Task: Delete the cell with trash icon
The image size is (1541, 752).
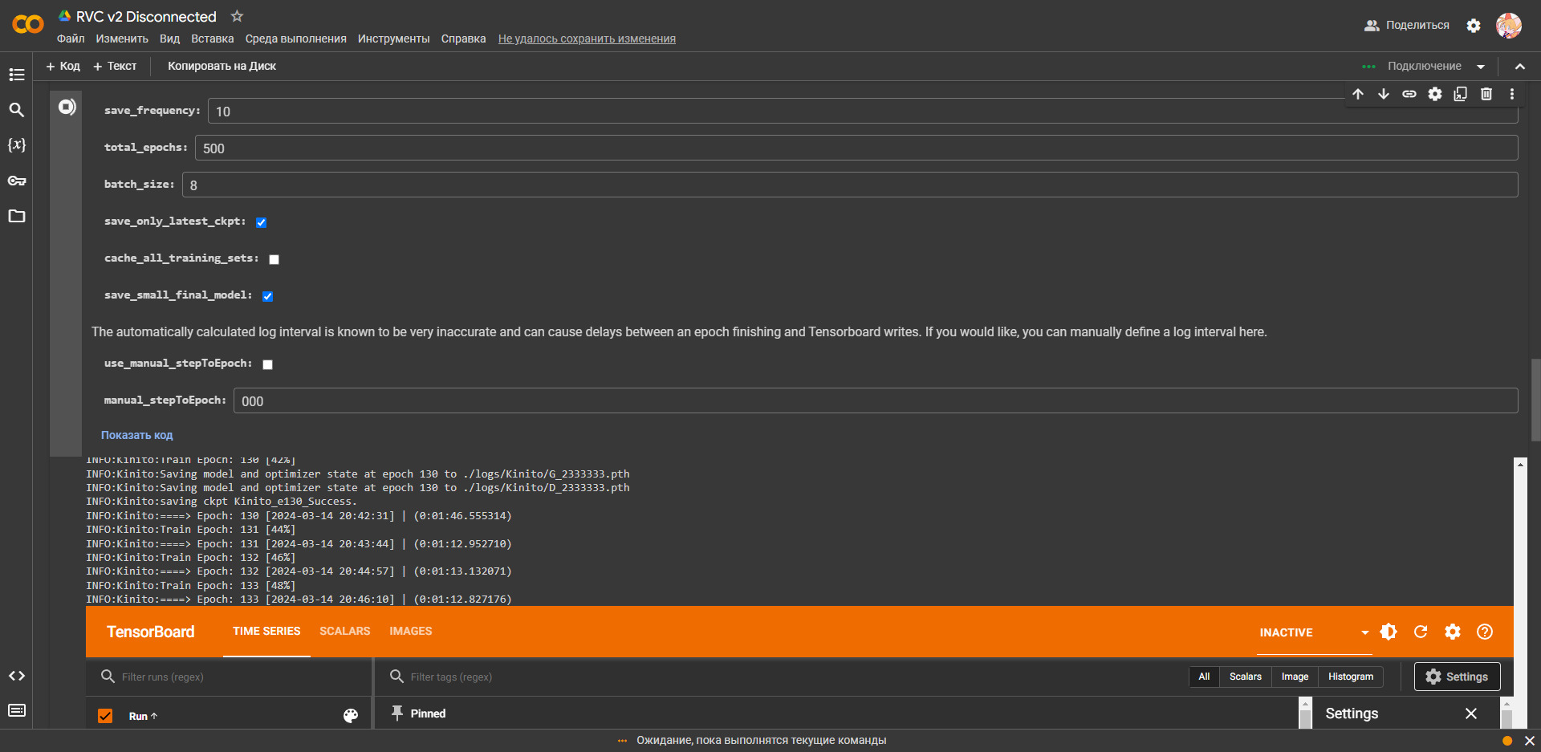Action: [1486, 94]
